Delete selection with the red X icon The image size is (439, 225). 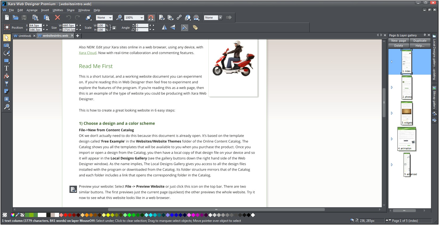[57, 18]
